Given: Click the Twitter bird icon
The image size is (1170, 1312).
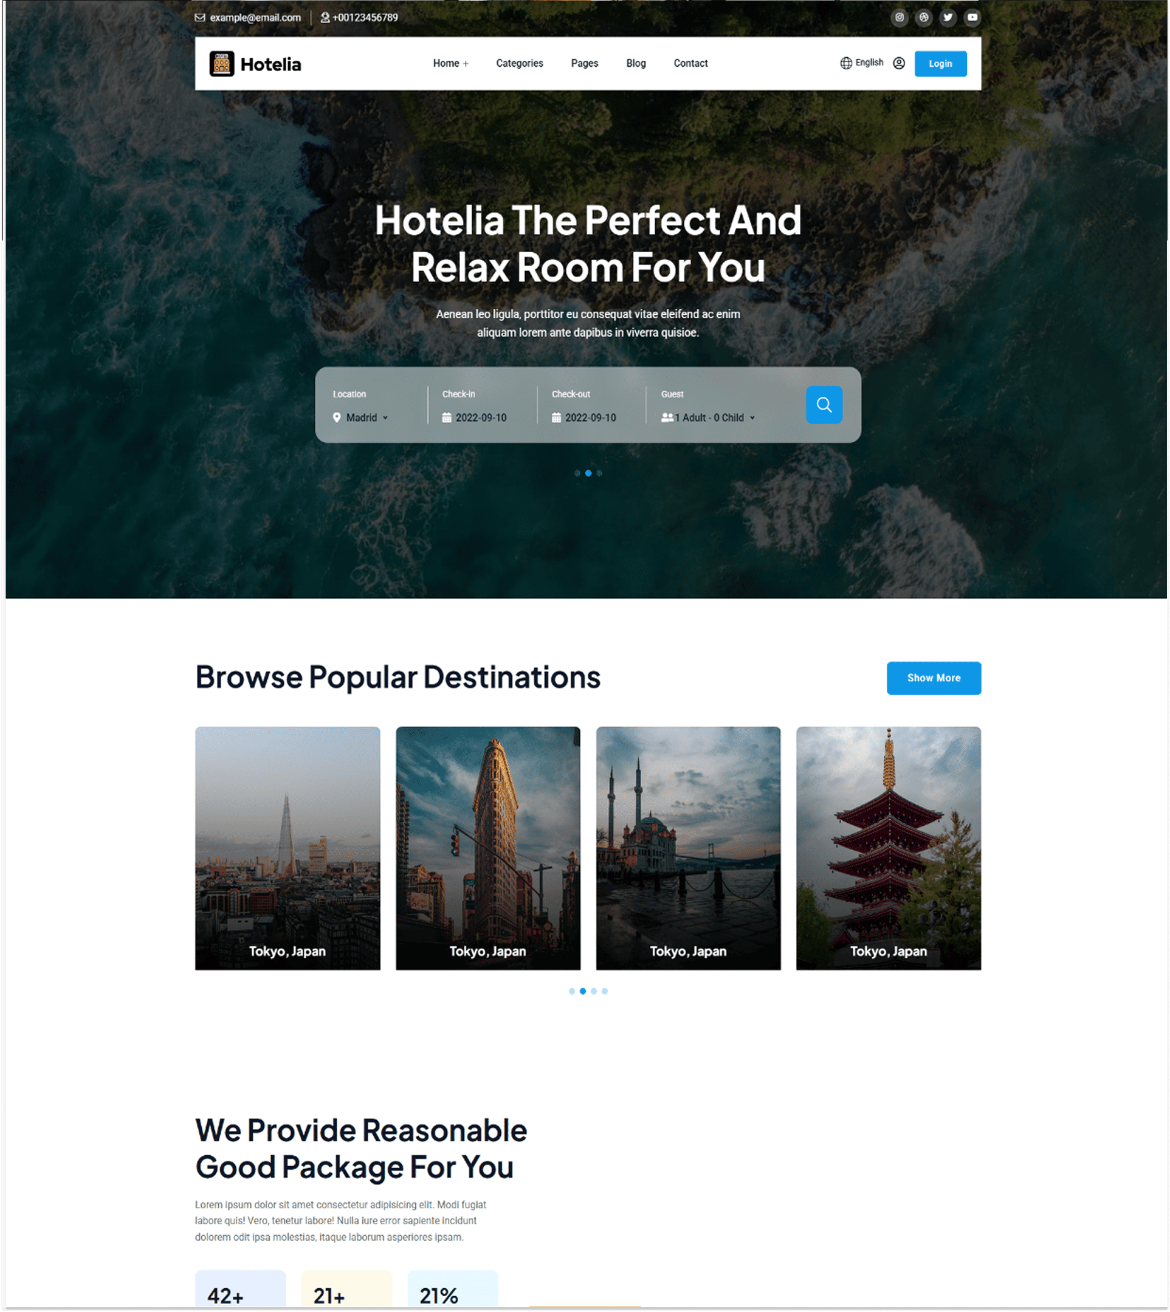Looking at the screenshot, I should tap(948, 18).
